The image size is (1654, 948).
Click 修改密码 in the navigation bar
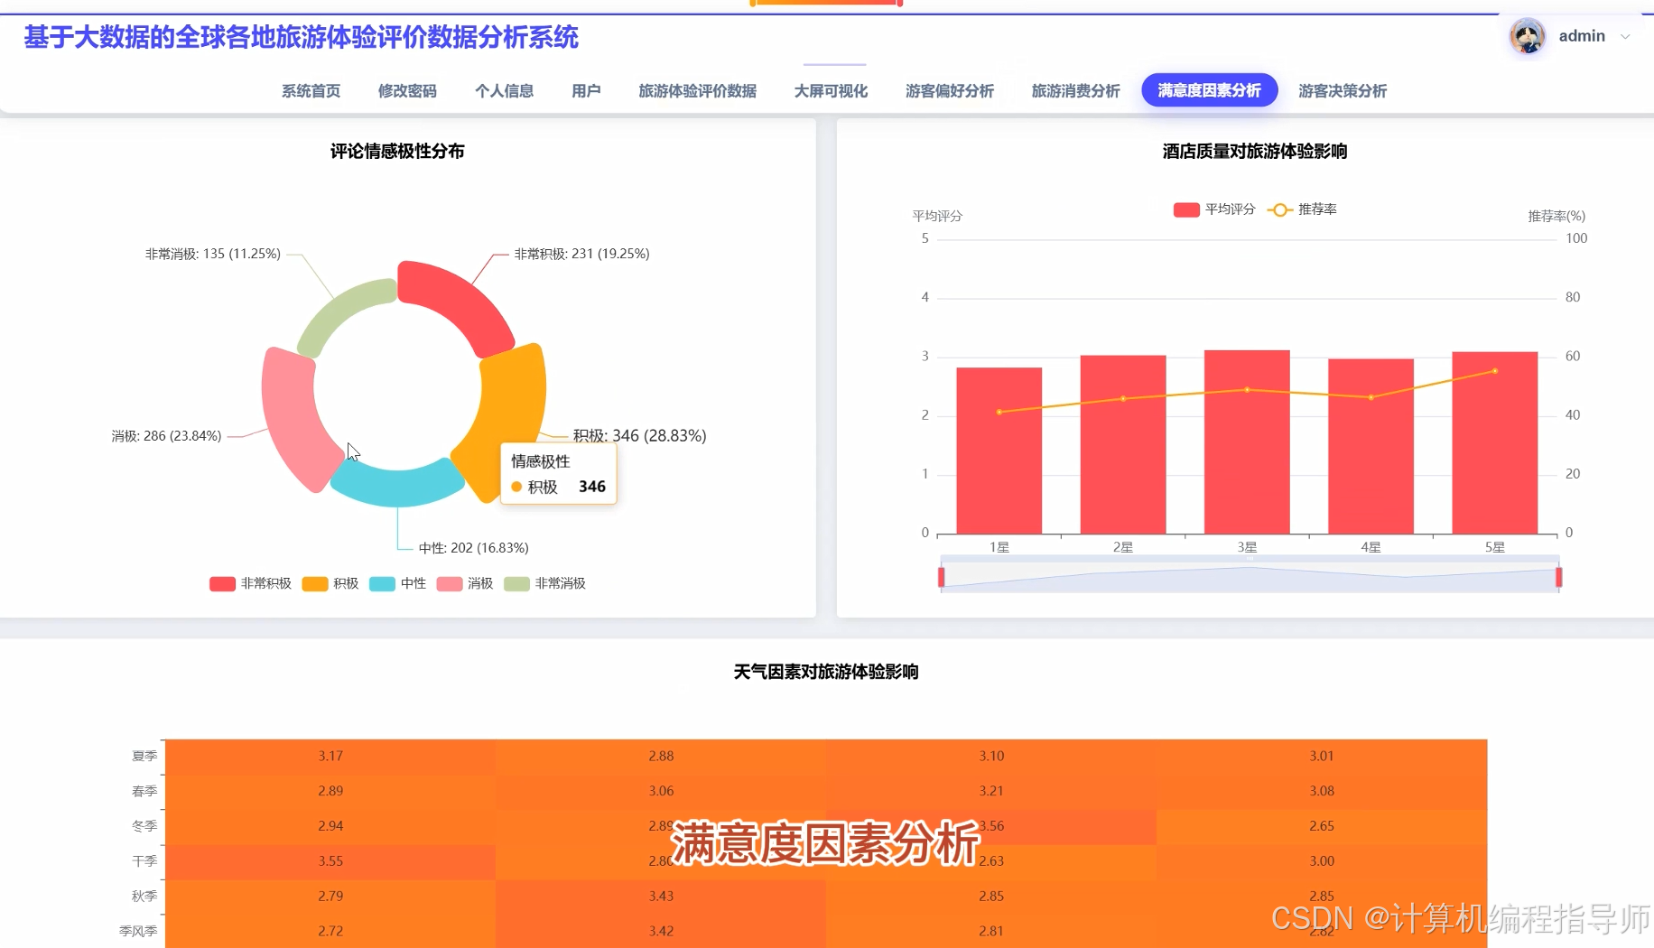406,90
